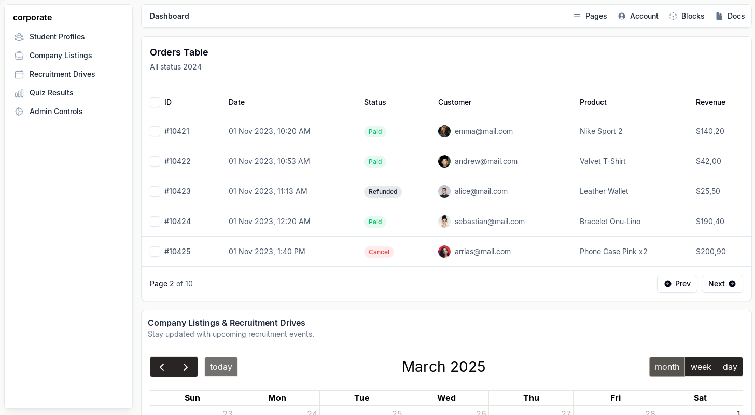Click the Company Listings briefcase icon
The image size is (755, 415).
coord(19,56)
